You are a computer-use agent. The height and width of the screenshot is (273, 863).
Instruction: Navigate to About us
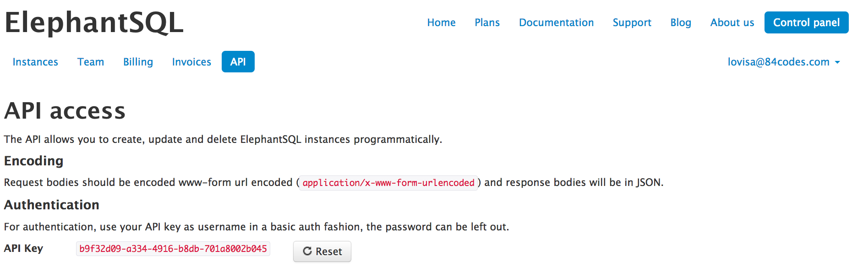pos(732,22)
